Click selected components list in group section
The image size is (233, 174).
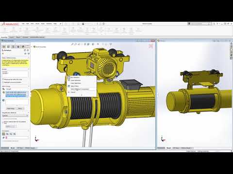tap(17, 94)
